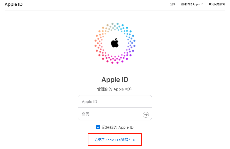Click the large Apple ID heading

(x=115, y=79)
